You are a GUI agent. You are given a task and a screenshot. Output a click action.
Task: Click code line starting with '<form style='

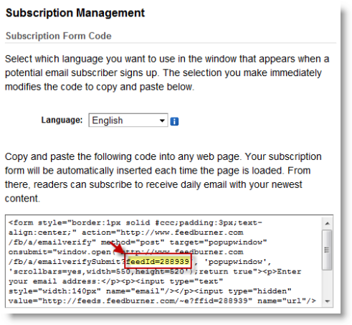click(135, 222)
